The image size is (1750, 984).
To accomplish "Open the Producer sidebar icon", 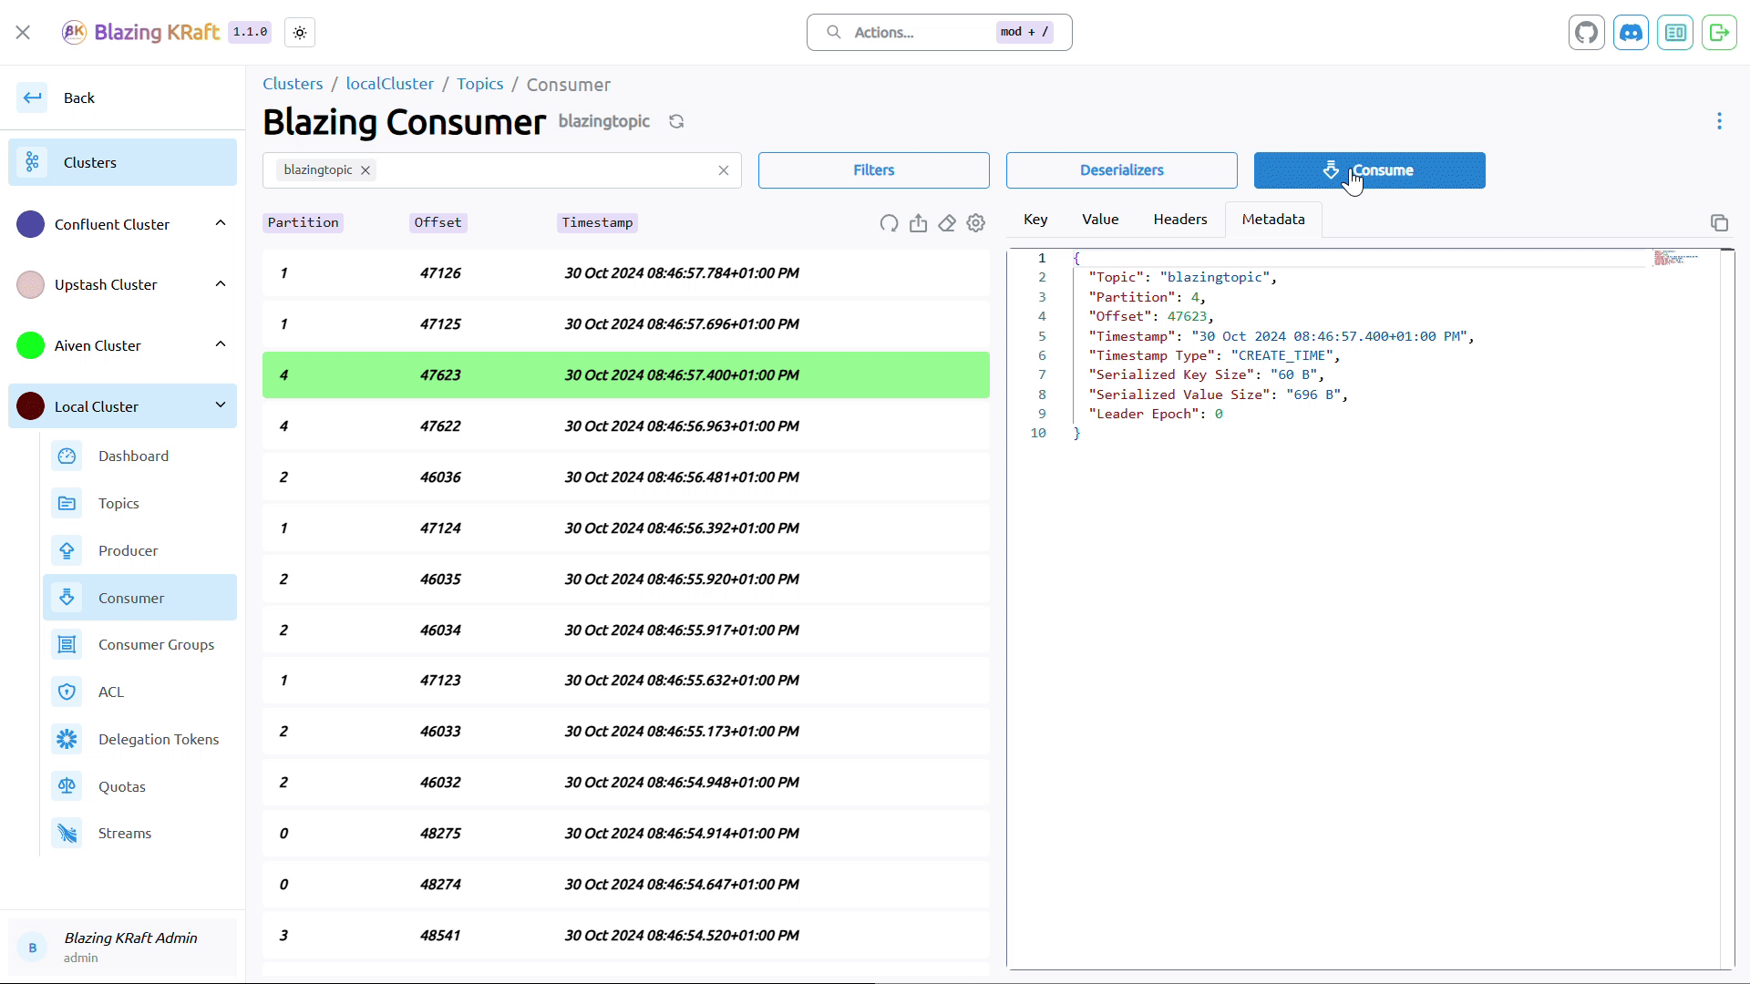I will pyautogui.click(x=67, y=550).
